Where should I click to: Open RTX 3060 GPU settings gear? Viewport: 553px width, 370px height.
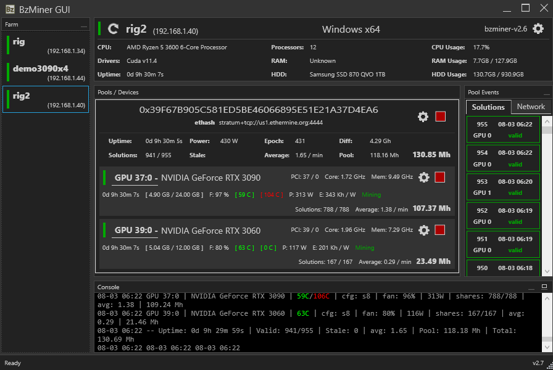point(424,230)
